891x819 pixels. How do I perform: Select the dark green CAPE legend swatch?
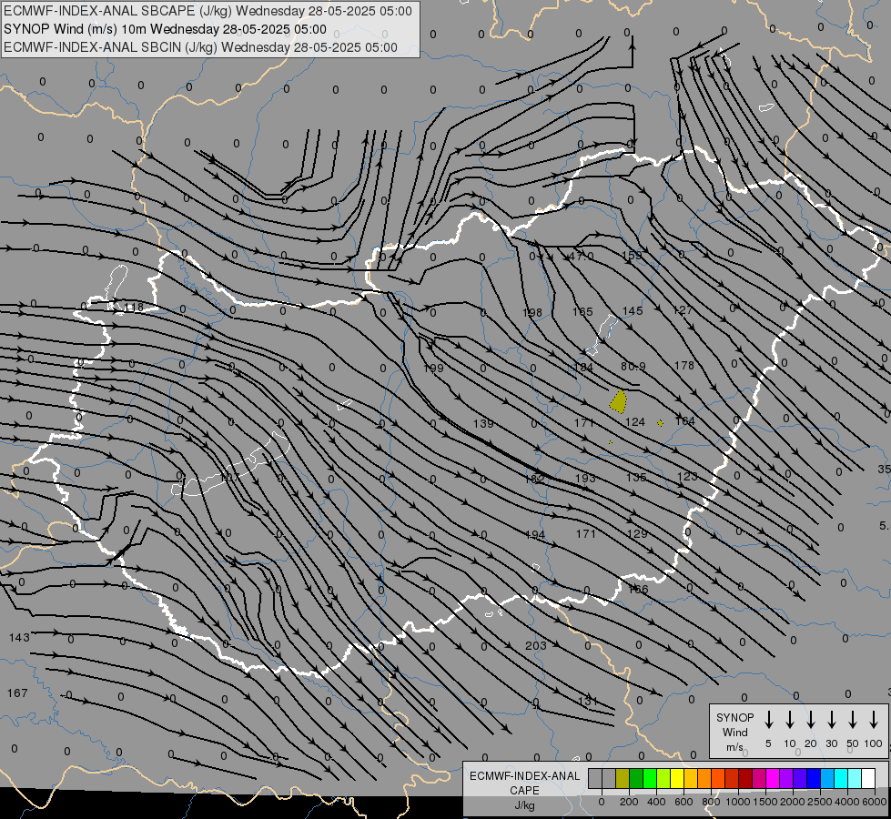[x=636, y=778]
